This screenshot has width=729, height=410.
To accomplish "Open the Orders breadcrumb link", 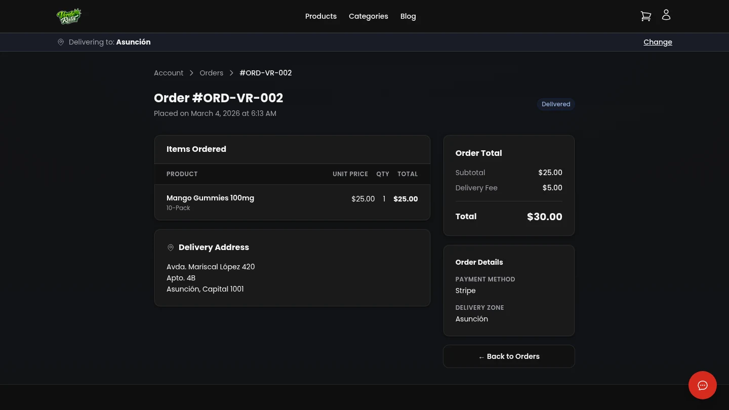I will (211, 73).
